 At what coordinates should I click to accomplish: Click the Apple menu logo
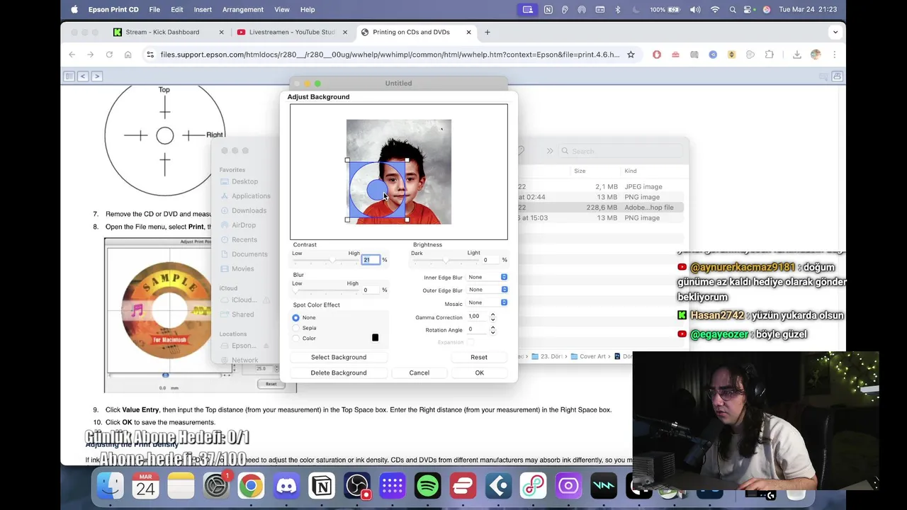click(x=74, y=9)
